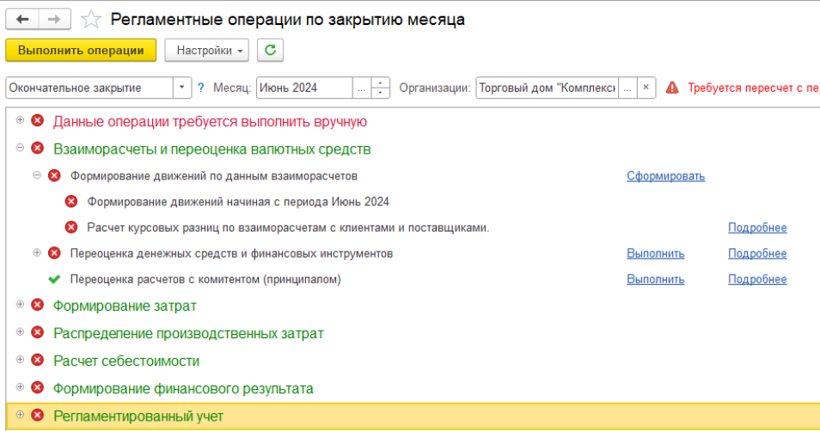Click the blue question mark help icon
Image resolution: width=820 pixels, height=431 pixels.
[201, 88]
